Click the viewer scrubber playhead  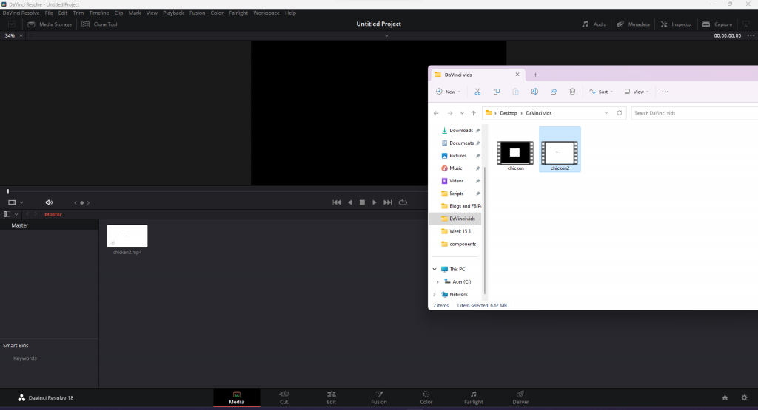[x=8, y=191]
